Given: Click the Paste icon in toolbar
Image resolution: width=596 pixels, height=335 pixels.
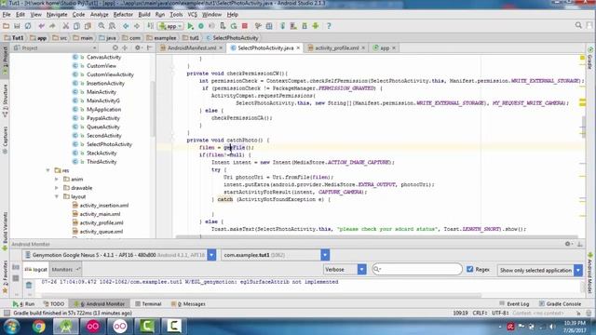Looking at the screenshot, I should 88,26.
